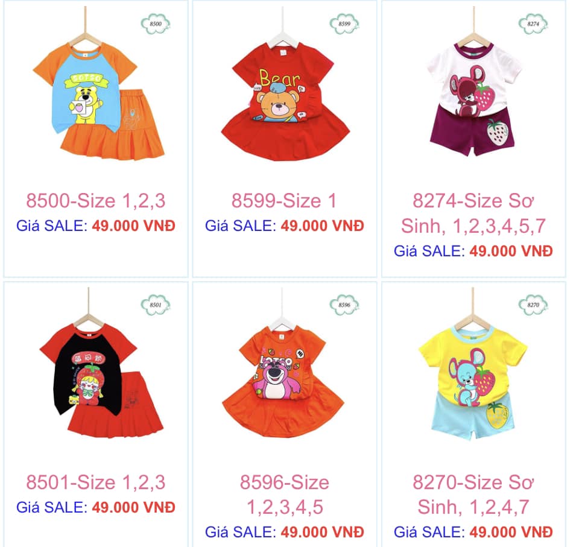Open the red Bear dress product image
Image resolution: width=579 pixels, height=547 pixels.
[285, 92]
